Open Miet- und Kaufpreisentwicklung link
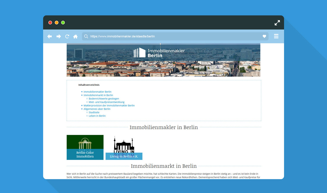 [107, 102]
